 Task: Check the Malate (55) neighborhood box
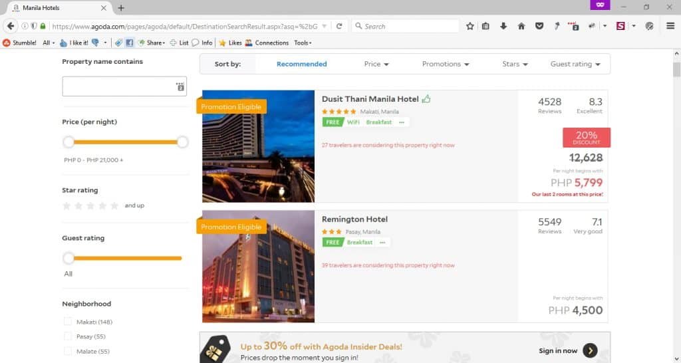coord(68,351)
